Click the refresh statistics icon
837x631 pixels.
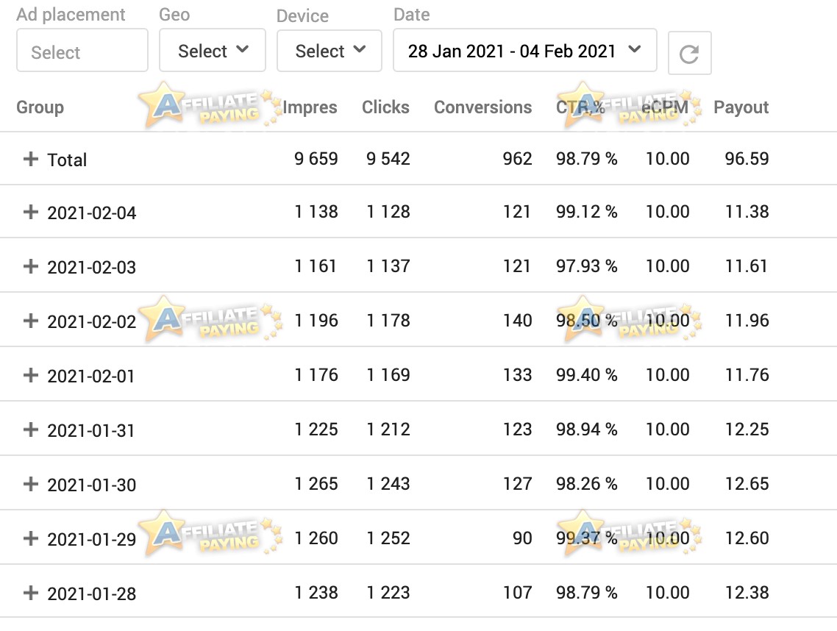tap(689, 54)
